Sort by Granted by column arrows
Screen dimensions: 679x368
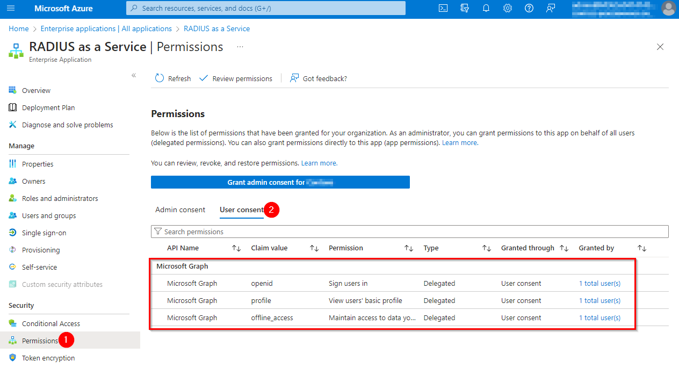pos(641,248)
